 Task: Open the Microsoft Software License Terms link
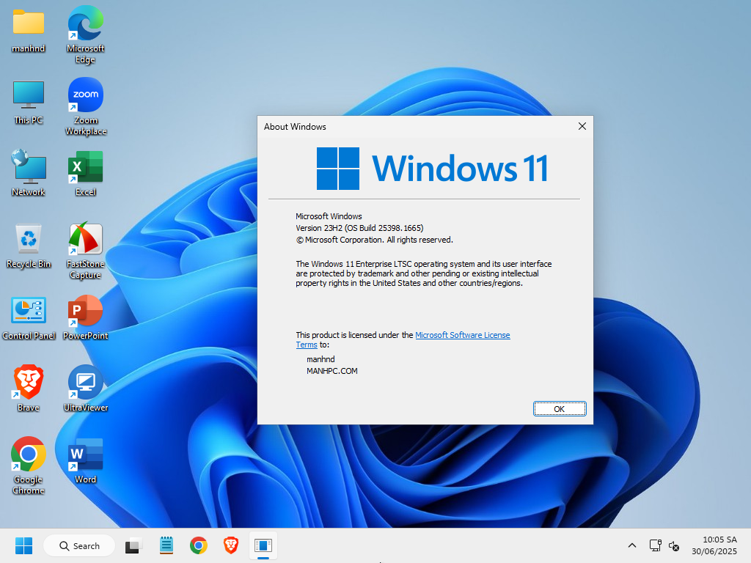pos(462,335)
